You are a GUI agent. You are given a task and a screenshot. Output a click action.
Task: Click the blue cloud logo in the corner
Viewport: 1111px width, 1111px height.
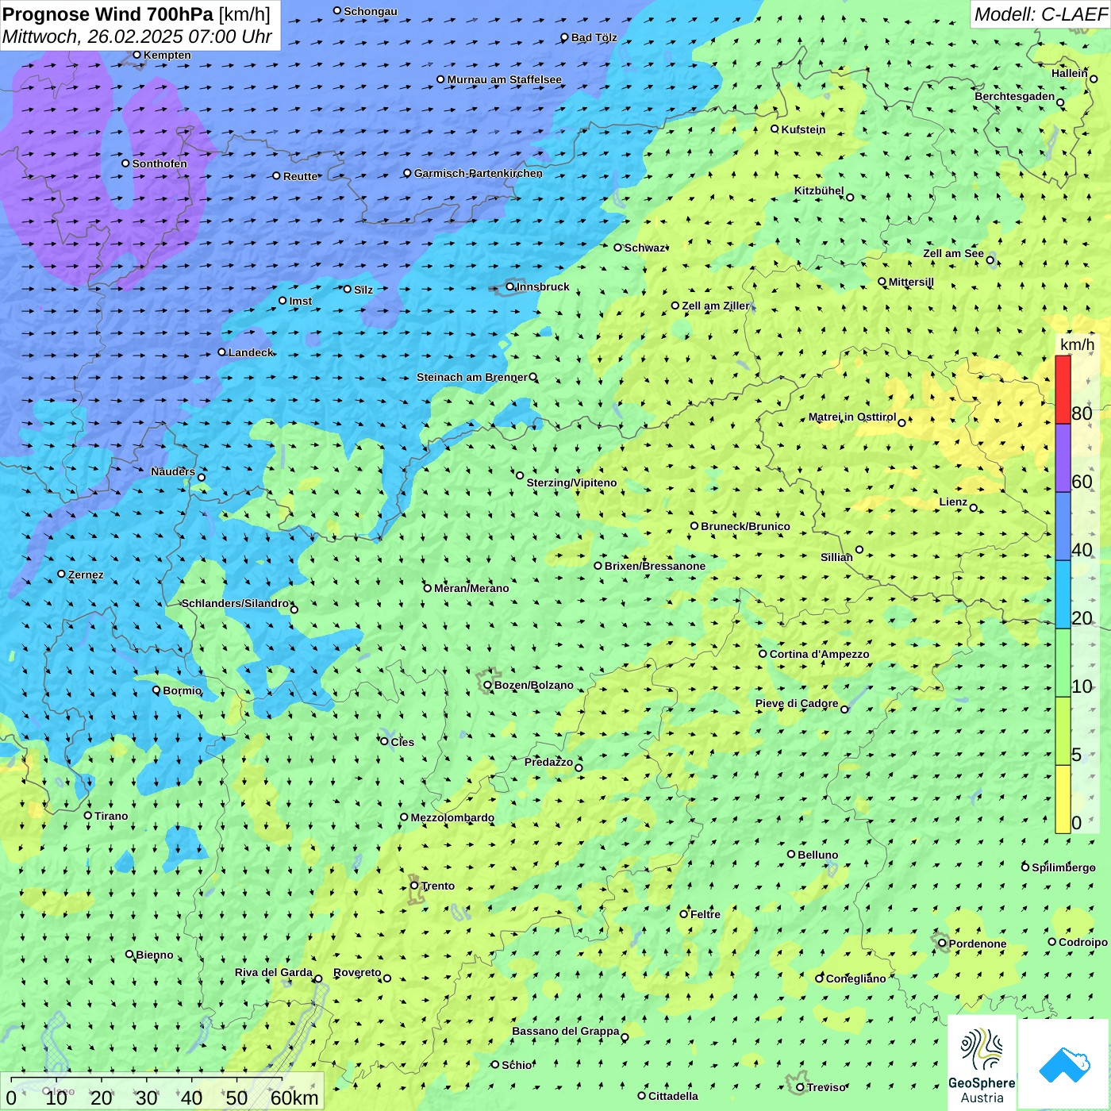(x=1063, y=1064)
